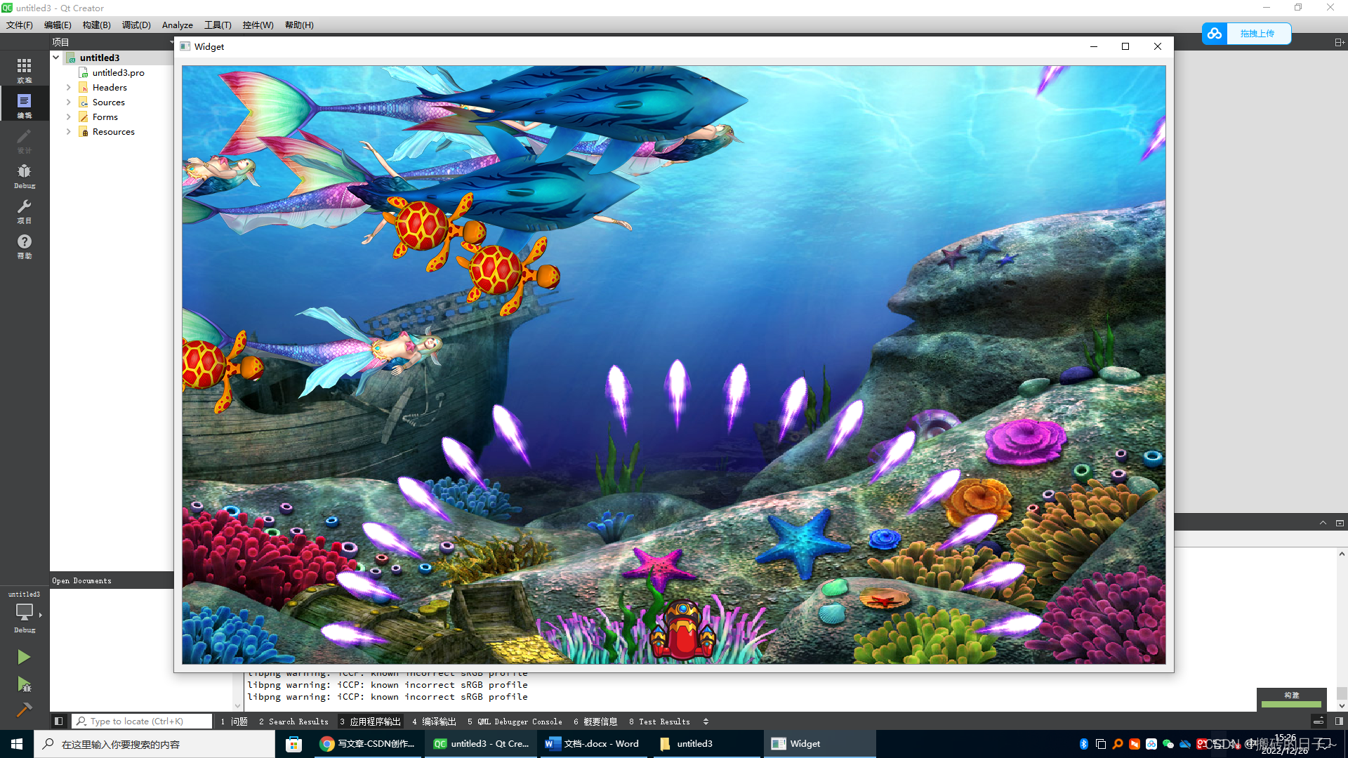Open the 6 概要信息 pane
Screen dimensions: 1348x758
click(595, 722)
